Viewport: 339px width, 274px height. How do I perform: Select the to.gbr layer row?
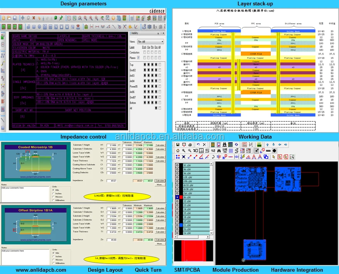pyautogui.click(x=196, y=229)
